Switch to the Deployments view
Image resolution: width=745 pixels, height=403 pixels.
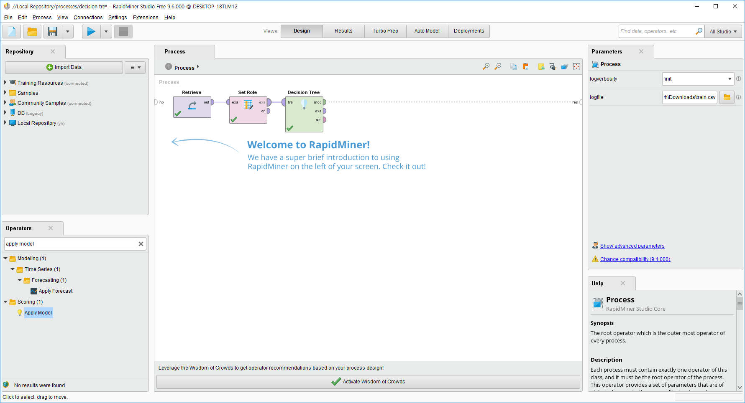click(x=469, y=31)
